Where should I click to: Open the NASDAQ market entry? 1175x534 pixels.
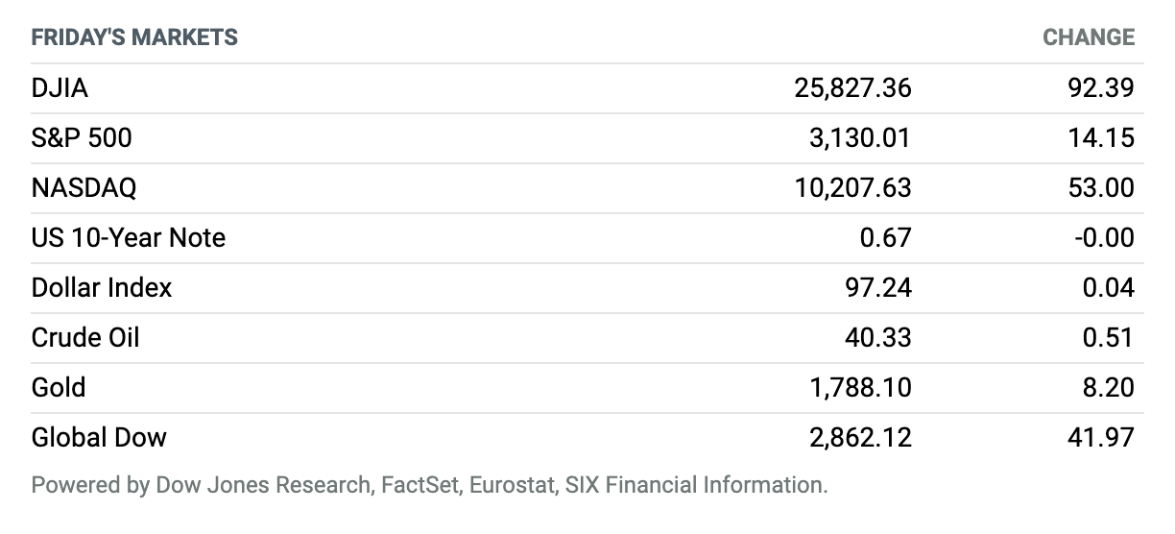click(84, 188)
